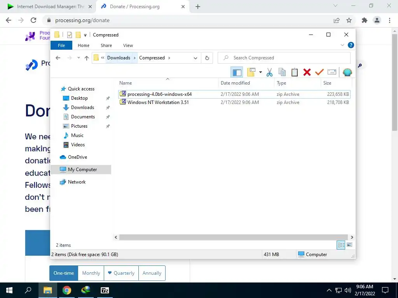Select the Annually donation option

point(152,273)
